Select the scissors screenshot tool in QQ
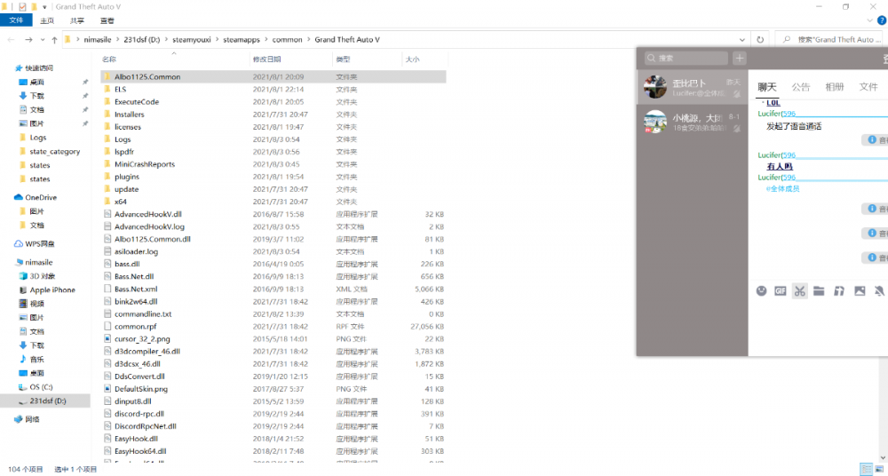 tap(800, 290)
